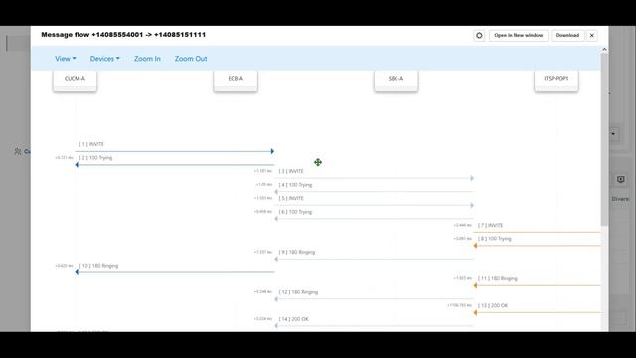
Task: Open the [7] INVITE message
Action: [x=490, y=225]
